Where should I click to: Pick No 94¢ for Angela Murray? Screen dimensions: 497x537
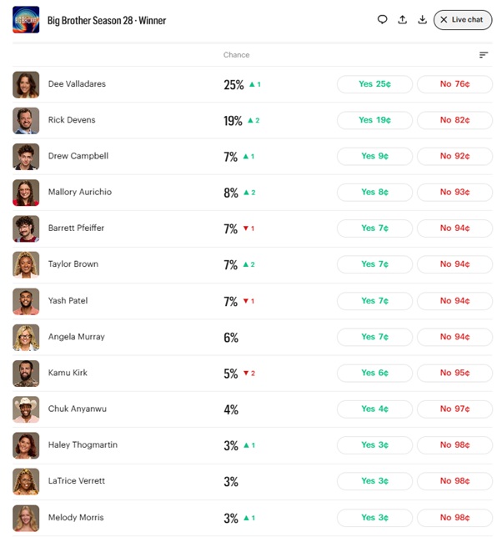454,337
